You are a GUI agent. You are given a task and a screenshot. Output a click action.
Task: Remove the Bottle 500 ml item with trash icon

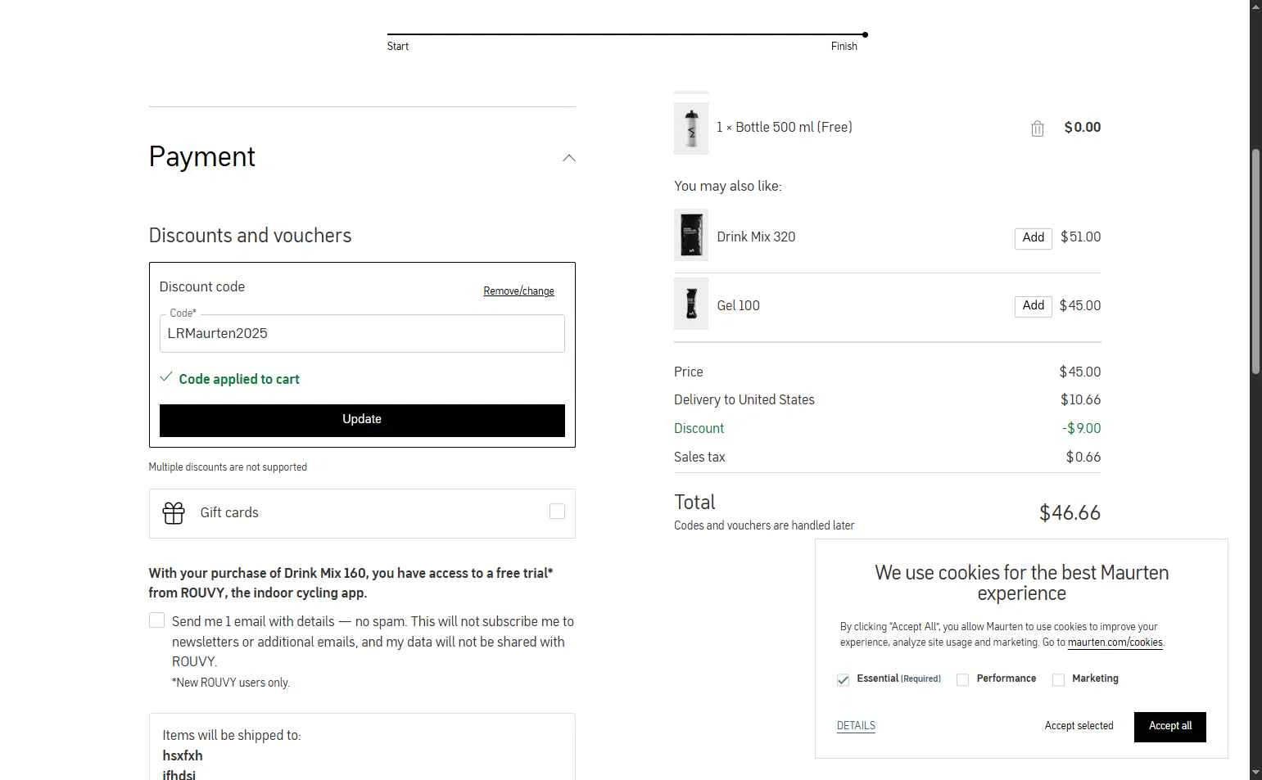pyautogui.click(x=1038, y=128)
